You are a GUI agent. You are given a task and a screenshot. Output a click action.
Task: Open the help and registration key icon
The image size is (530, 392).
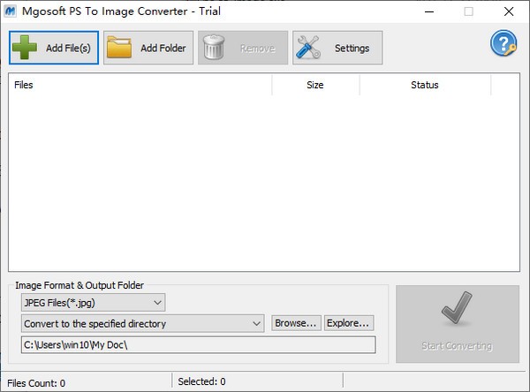[503, 43]
